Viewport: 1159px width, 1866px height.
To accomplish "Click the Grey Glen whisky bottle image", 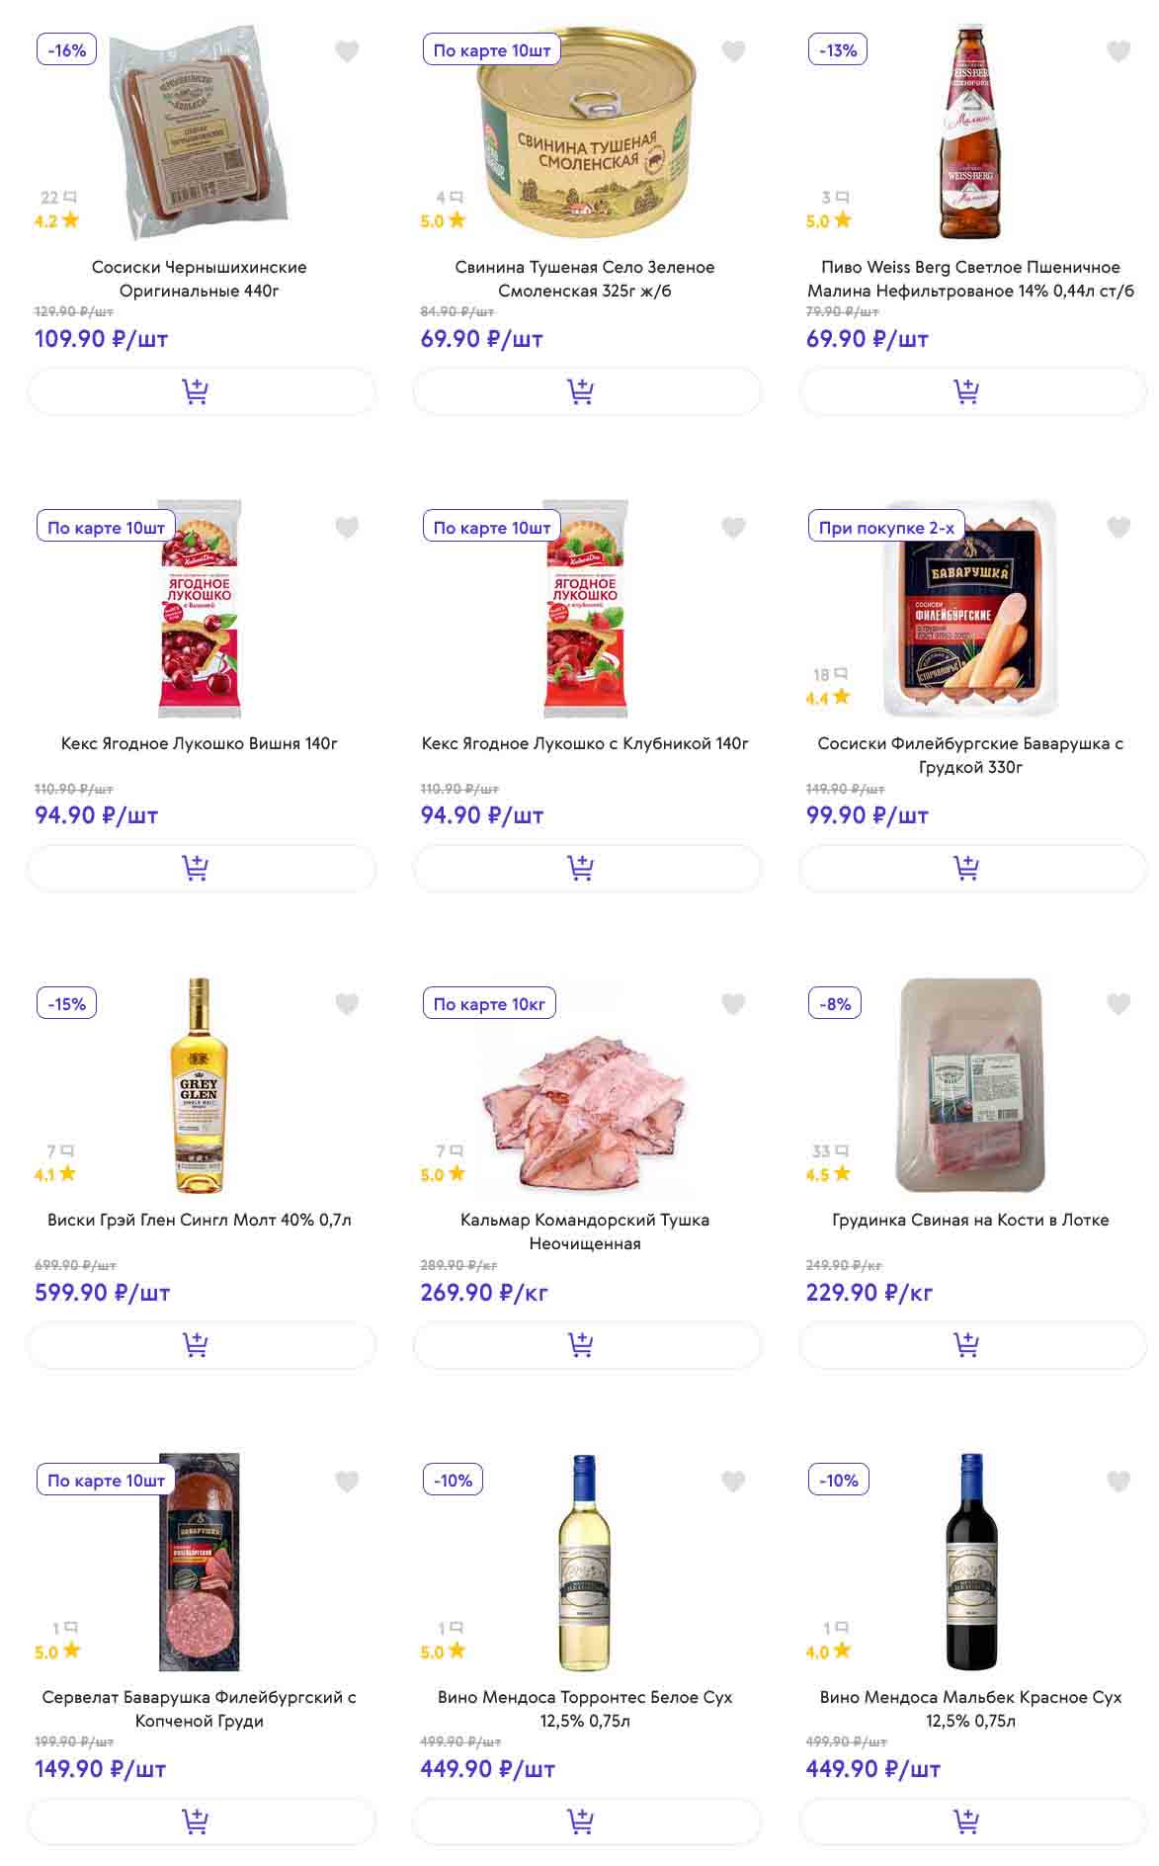I will pos(200,1085).
